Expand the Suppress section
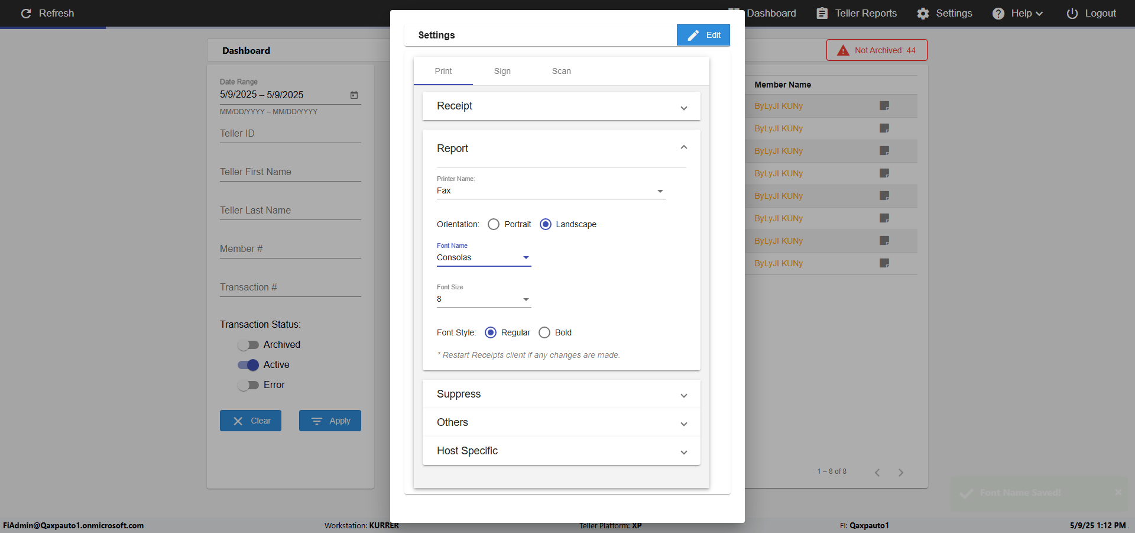 point(562,394)
